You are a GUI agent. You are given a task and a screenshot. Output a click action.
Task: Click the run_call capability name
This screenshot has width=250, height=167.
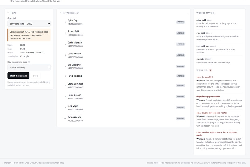[201, 33]
